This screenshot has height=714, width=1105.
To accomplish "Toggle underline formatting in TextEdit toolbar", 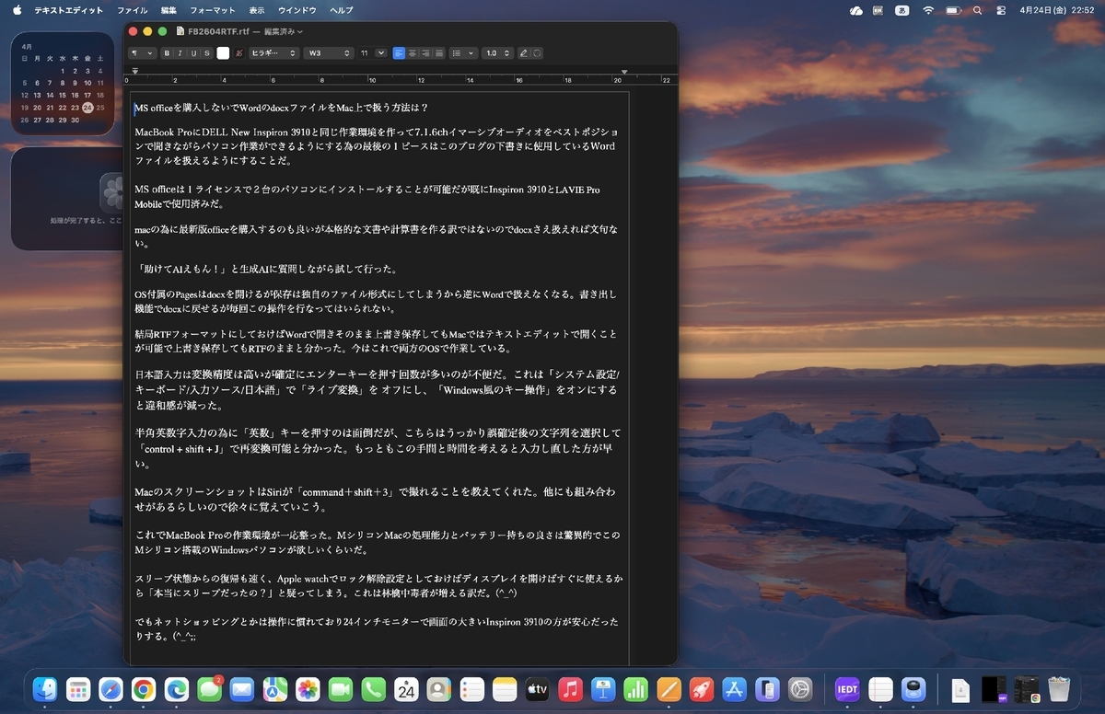I will coord(193,53).
